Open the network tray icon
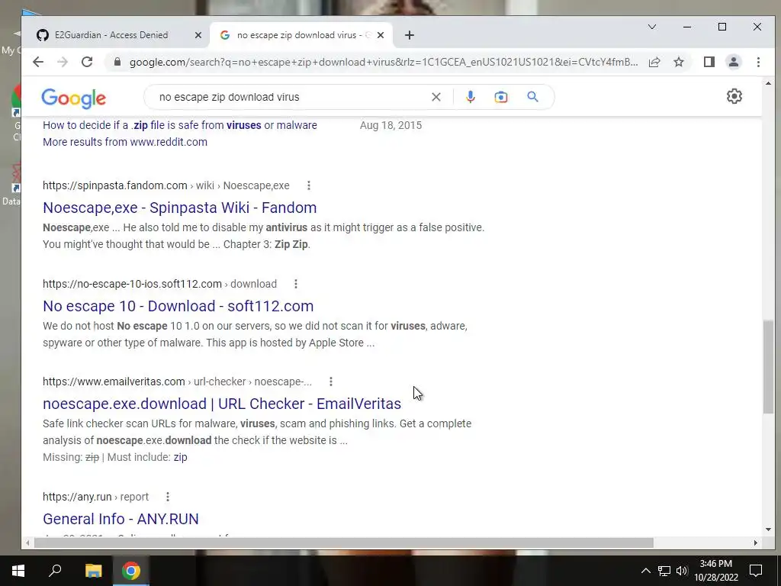Screen dimensions: 781x586 tap(664, 571)
